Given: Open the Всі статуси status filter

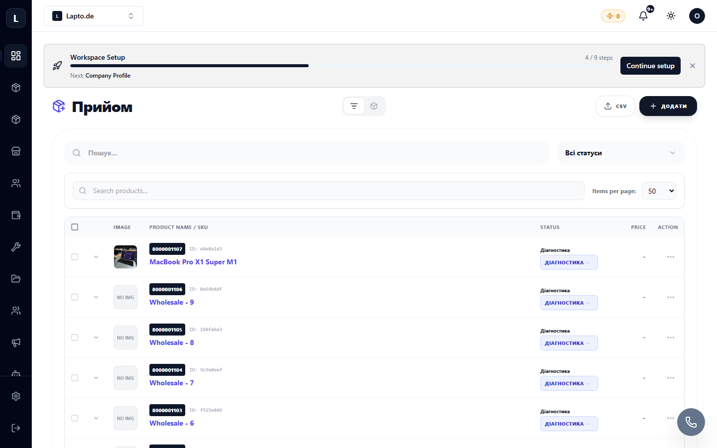Looking at the screenshot, I should [620, 153].
